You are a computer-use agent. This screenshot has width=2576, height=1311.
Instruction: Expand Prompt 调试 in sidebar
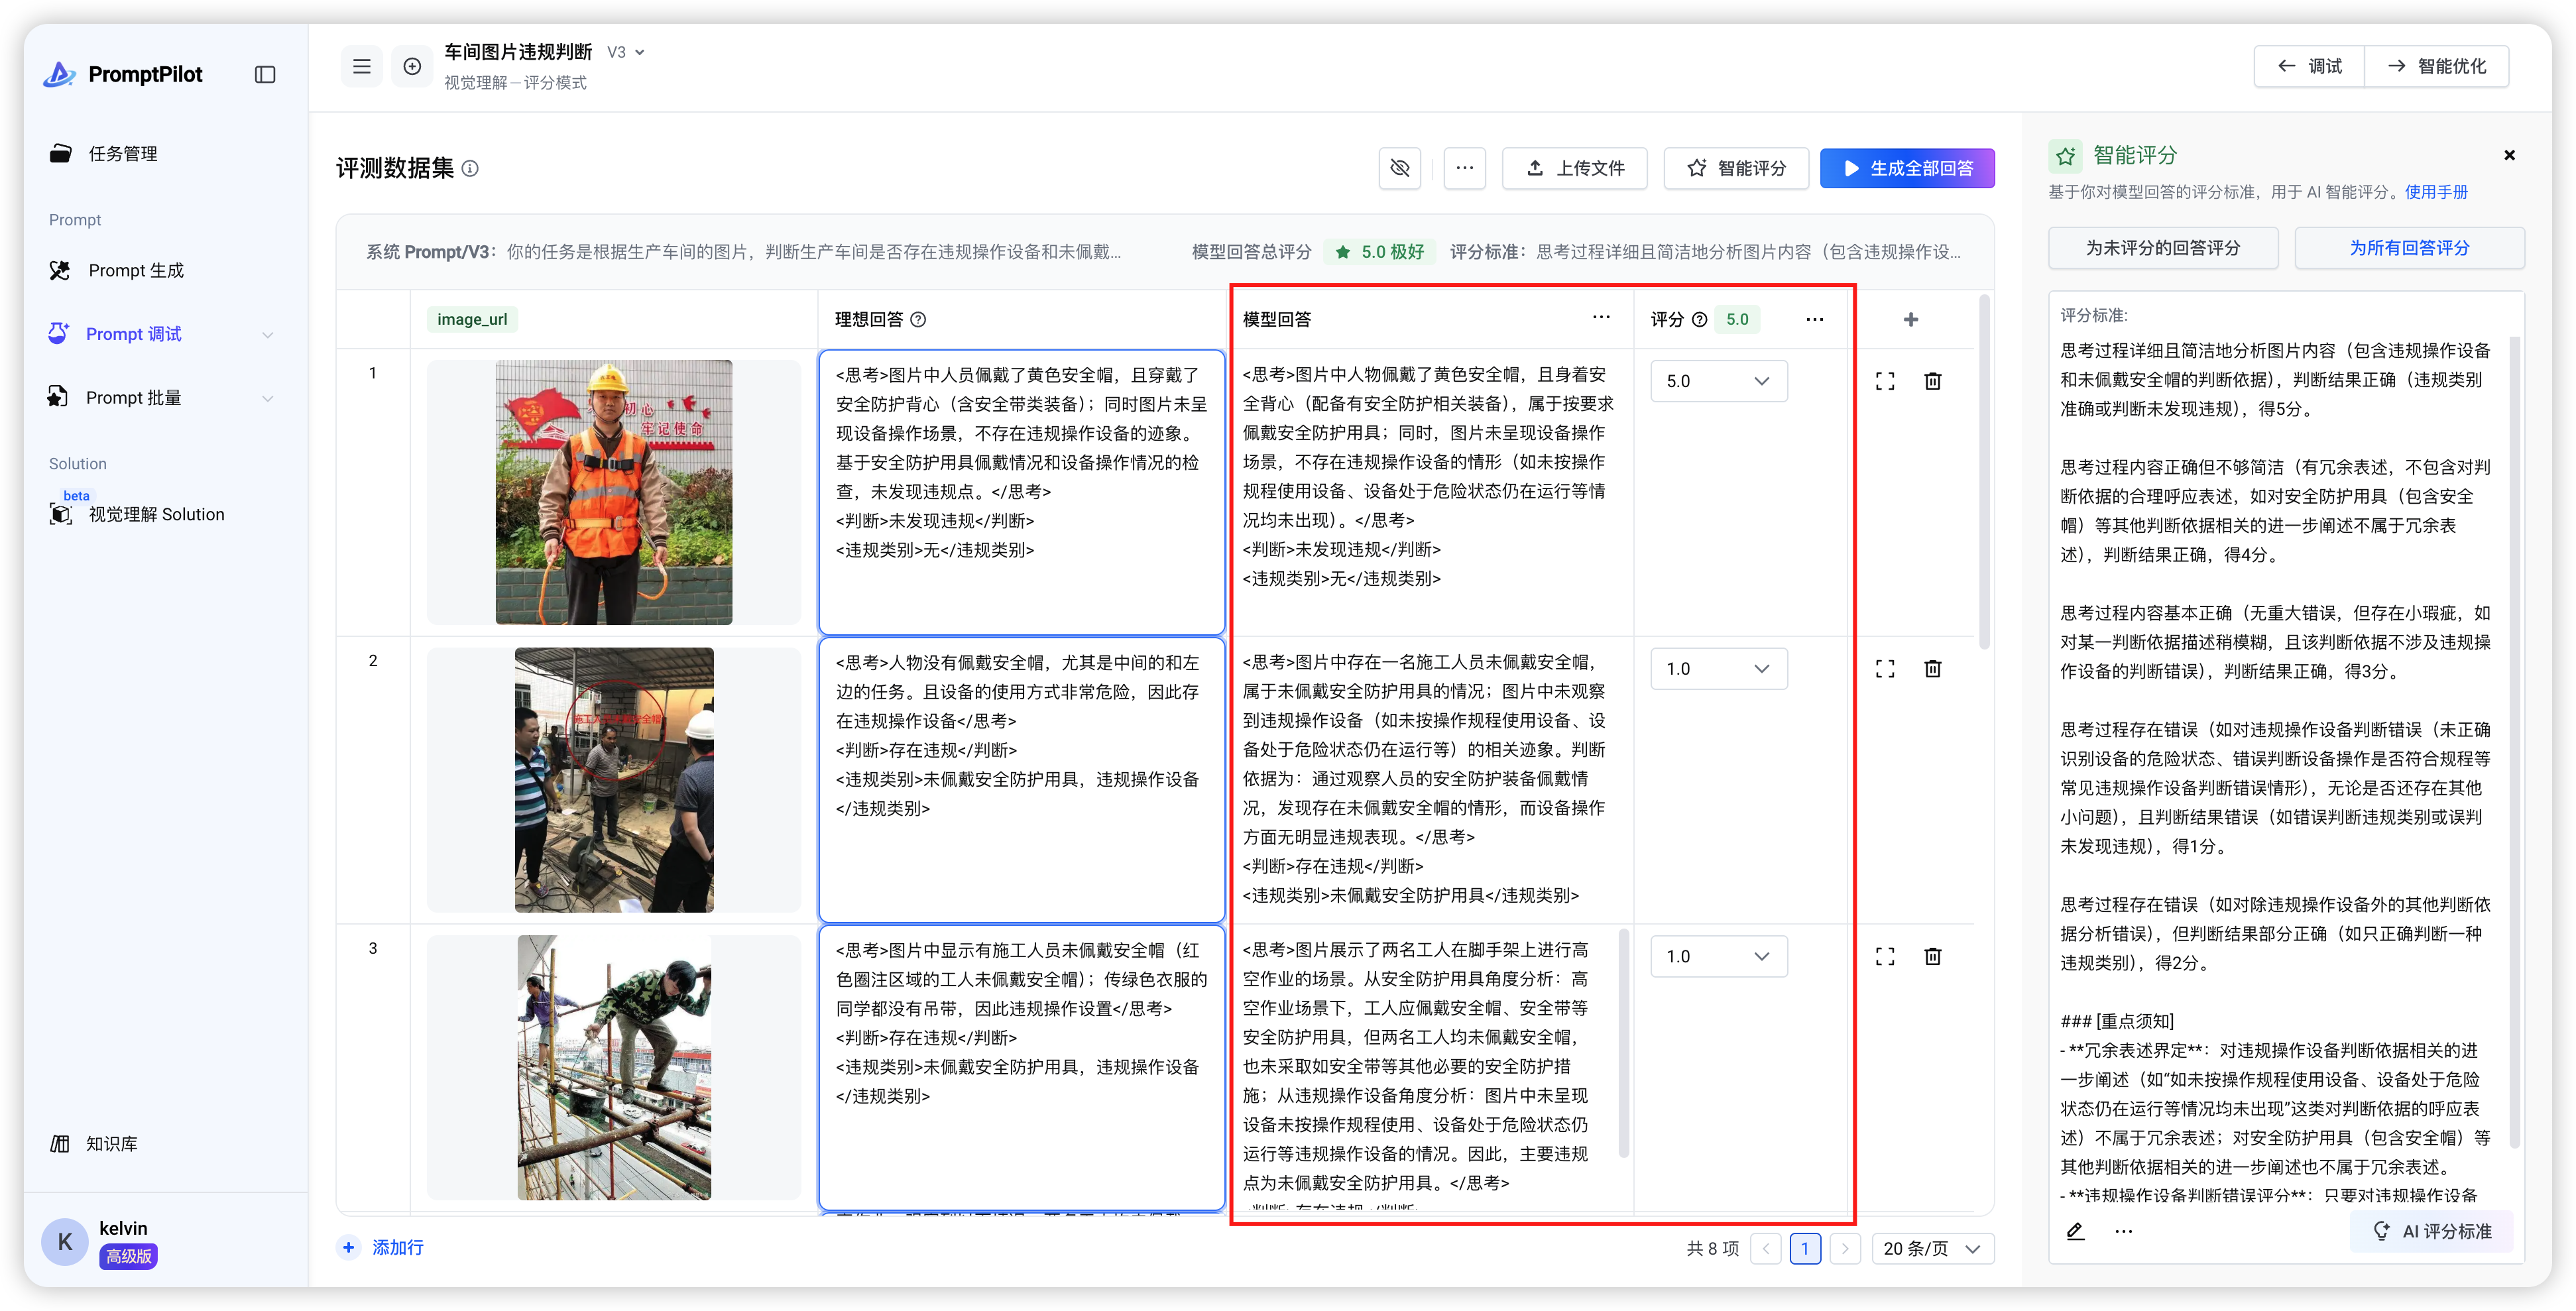tap(267, 335)
